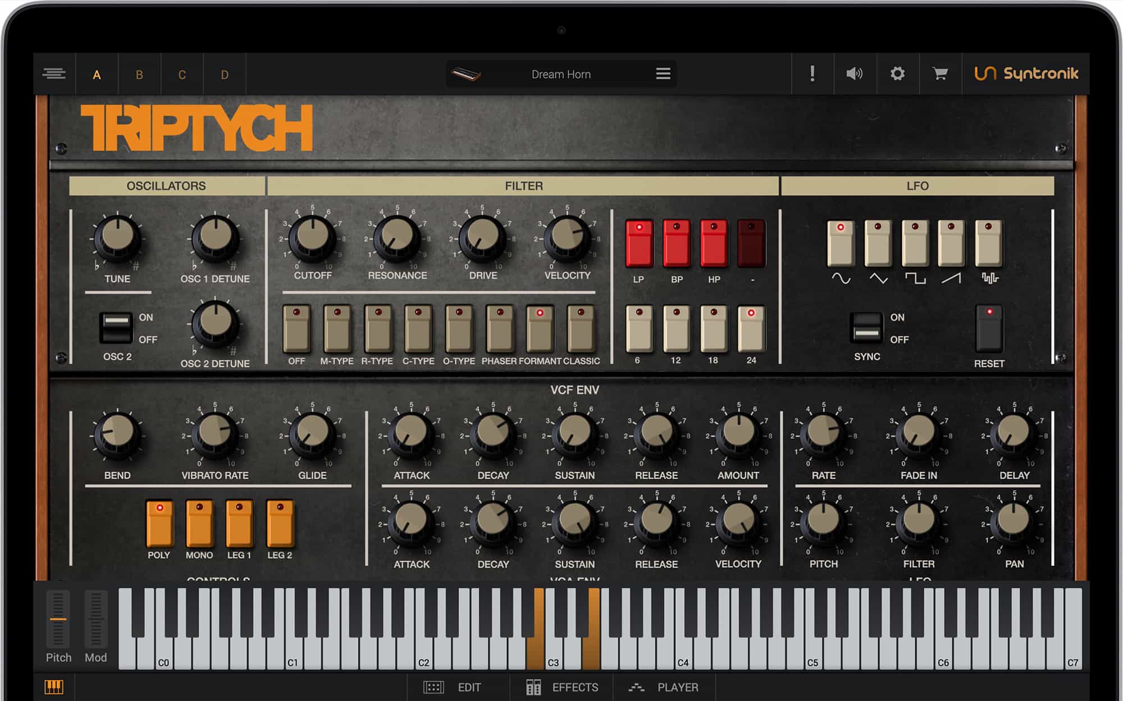This screenshot has height=701, width=1123.
Task: Select the random sample-and-hold LFO shape button
Action: click(x=989, y=243)
